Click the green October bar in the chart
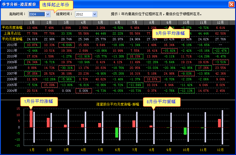This screenshot has height=155, width=236. [185, 131]
